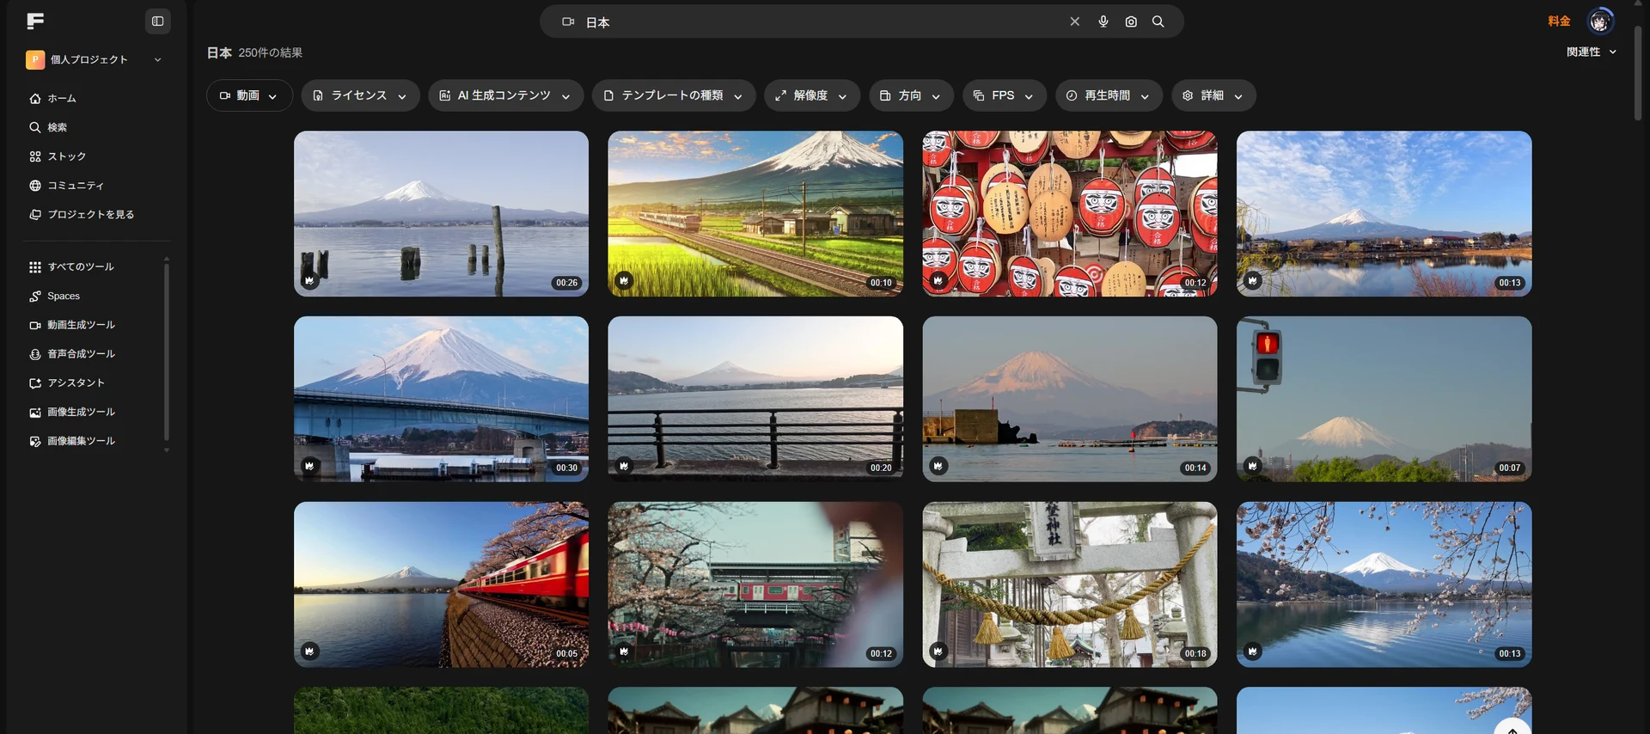Viewport: 1650px width, 734px height.
Task: Click the 250件の結果 result count text
Action: pos(271,53)
